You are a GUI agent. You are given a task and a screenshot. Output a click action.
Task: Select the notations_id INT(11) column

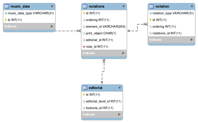167,33
